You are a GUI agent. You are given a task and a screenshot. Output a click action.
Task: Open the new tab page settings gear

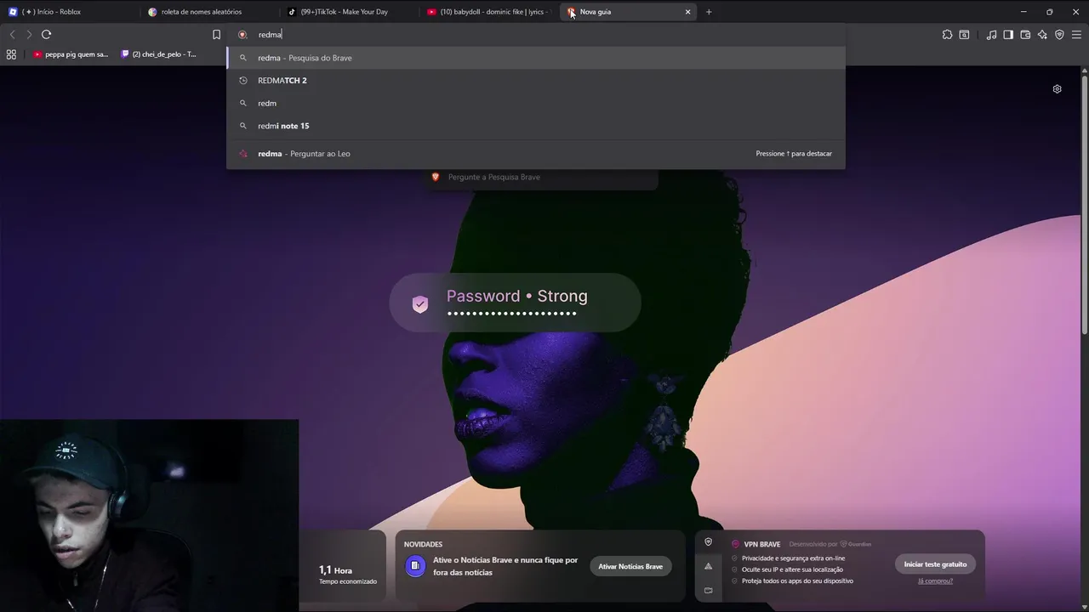pyautogui.click(x=1057, y=88)
